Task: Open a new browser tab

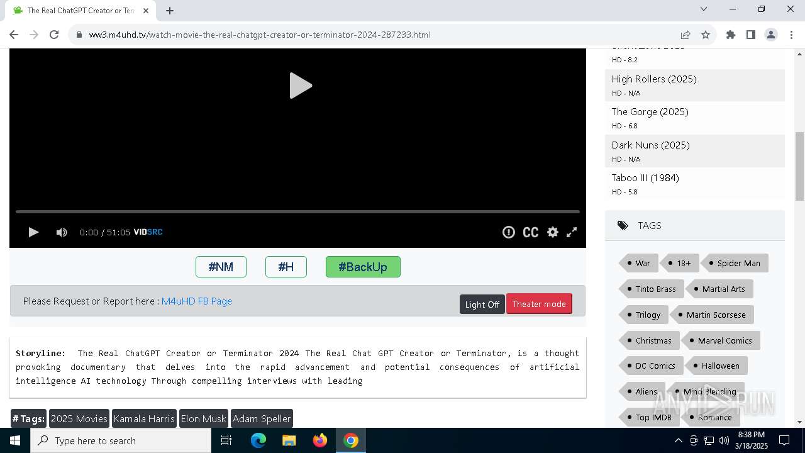Action: click(170, 10)
